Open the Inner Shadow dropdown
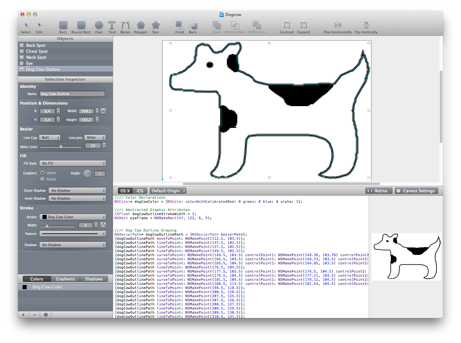Viewport: 461px width, 343px height. (x=77, y=198)
